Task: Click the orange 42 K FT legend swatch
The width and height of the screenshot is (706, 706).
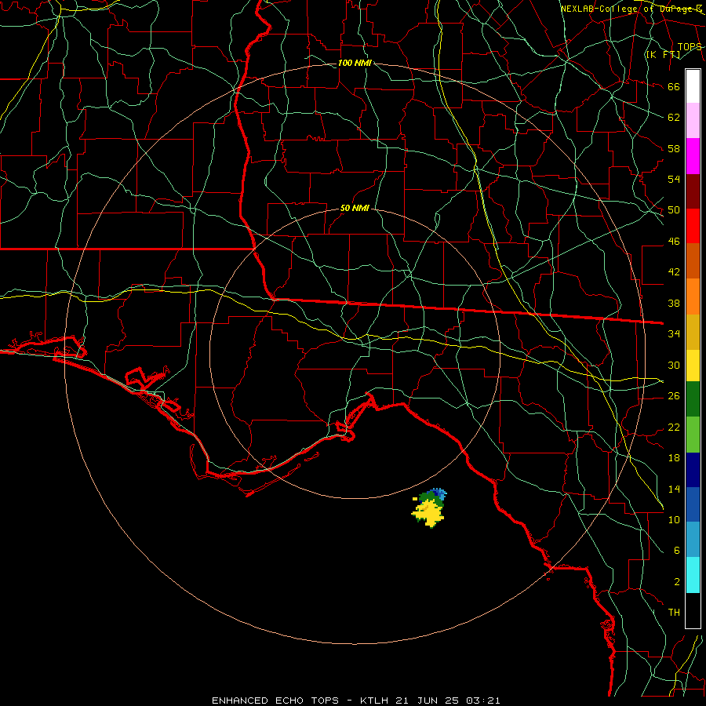Action: coord(693,297)
